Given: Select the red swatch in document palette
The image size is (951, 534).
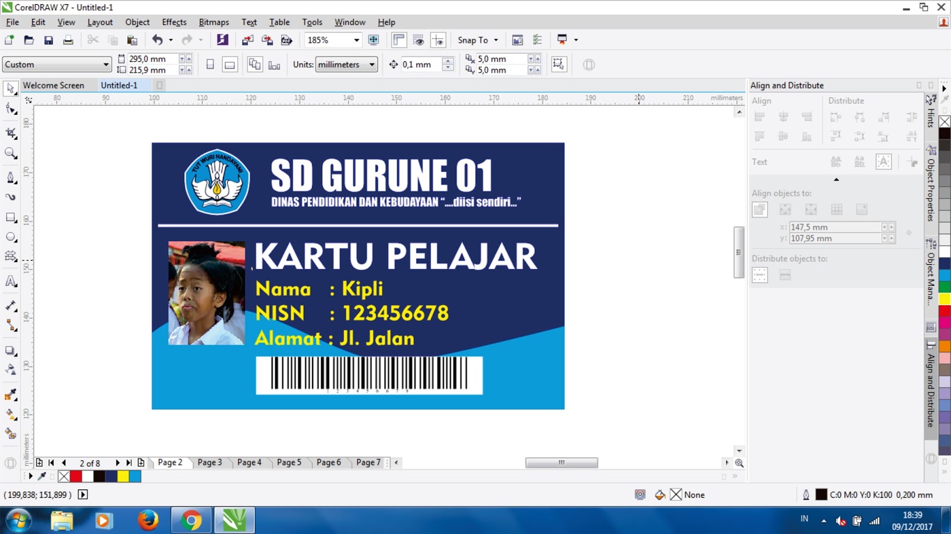Looking at the screenshot, I should click(76, 476).
